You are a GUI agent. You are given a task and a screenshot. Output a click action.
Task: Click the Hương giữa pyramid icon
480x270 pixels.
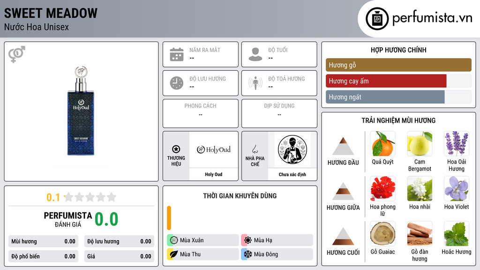(343, 191)
